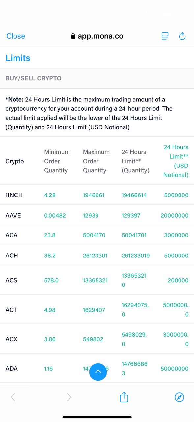This screenshot has height=422, width=194.
Task: Open the share sheet icon
Action: pyautogui.click(x=124, y=397)
